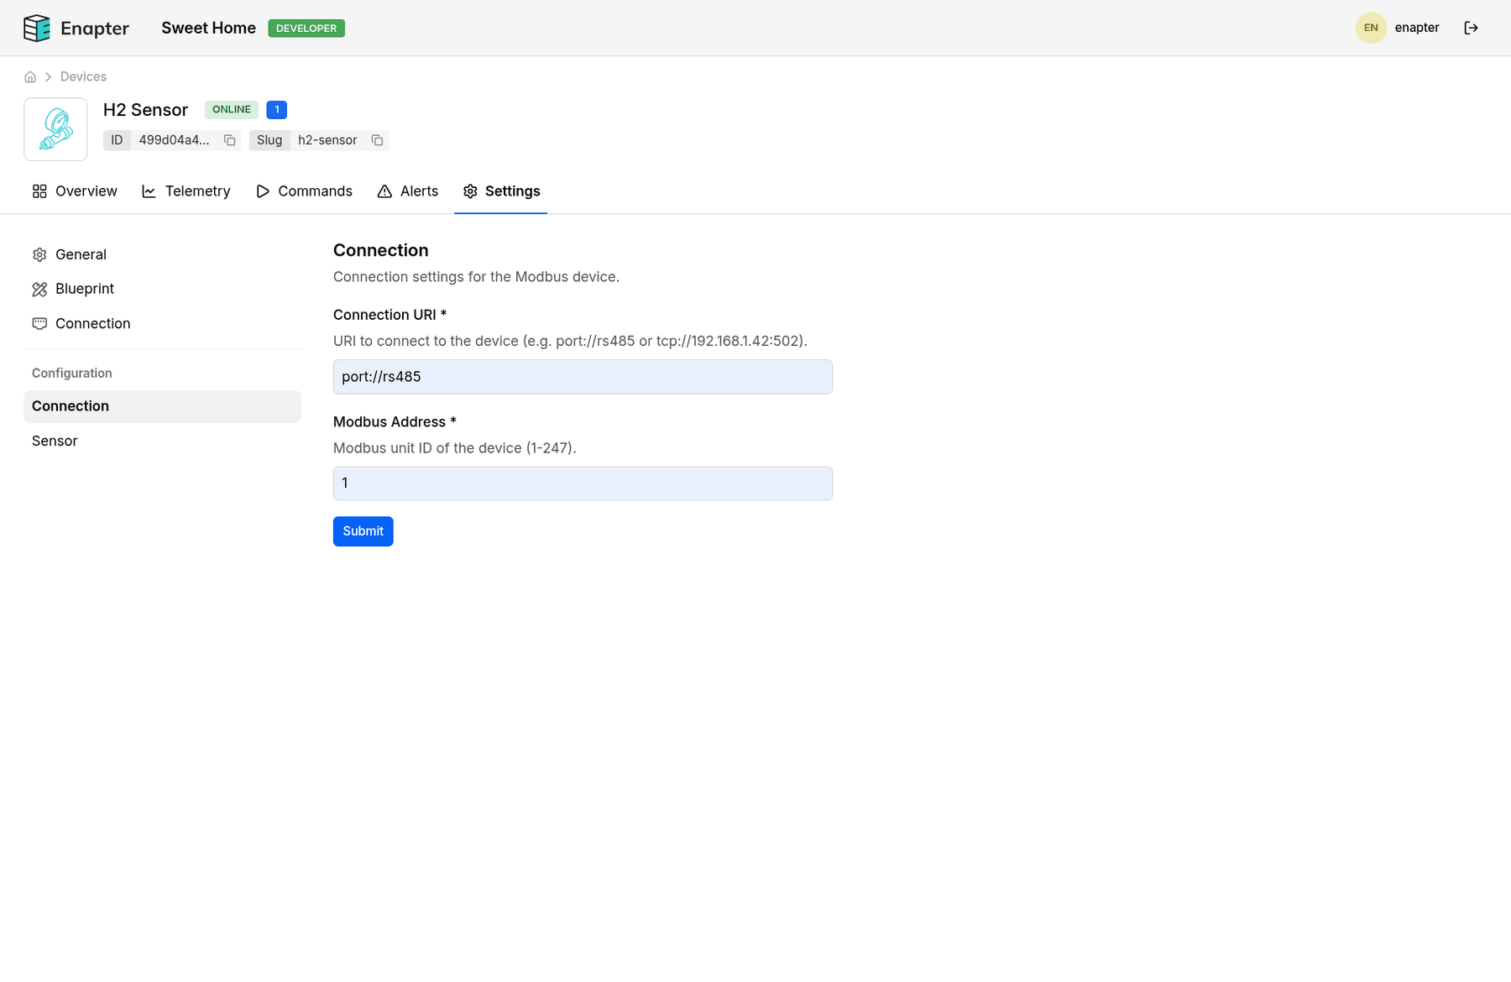This screenshot has height=982, width=1511.
Task: Navigate to Devices via breadcrumb link
Action: pyautogui.click(x=83, y=76)
